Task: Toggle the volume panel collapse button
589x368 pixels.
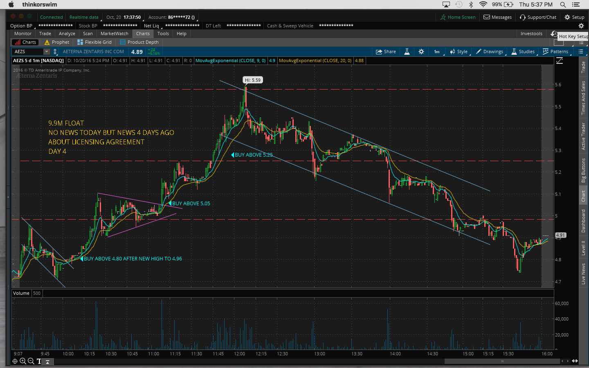Action: click(x=47, y=361)
